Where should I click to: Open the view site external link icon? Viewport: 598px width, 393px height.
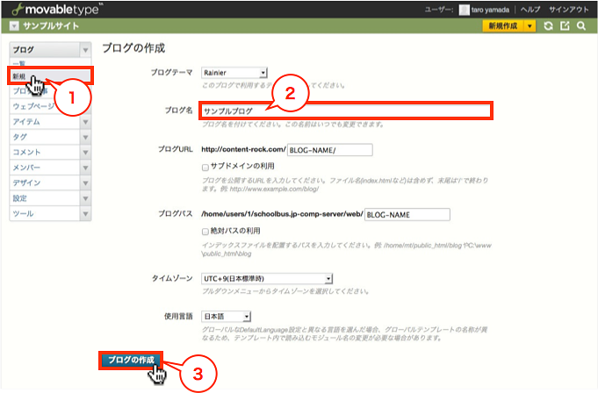pos(565,26)
